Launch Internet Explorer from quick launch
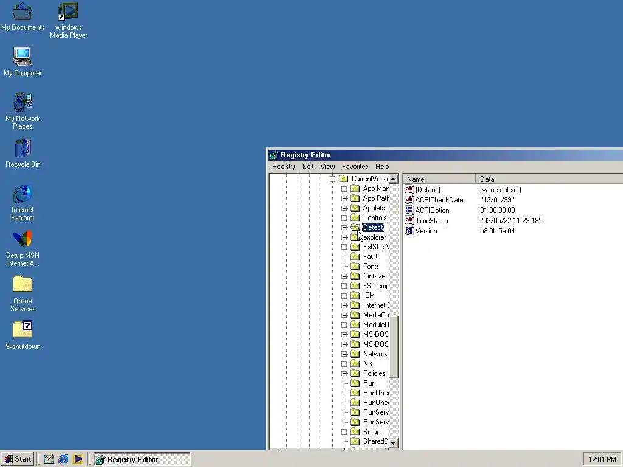The image size is (623, 467). 63,460
